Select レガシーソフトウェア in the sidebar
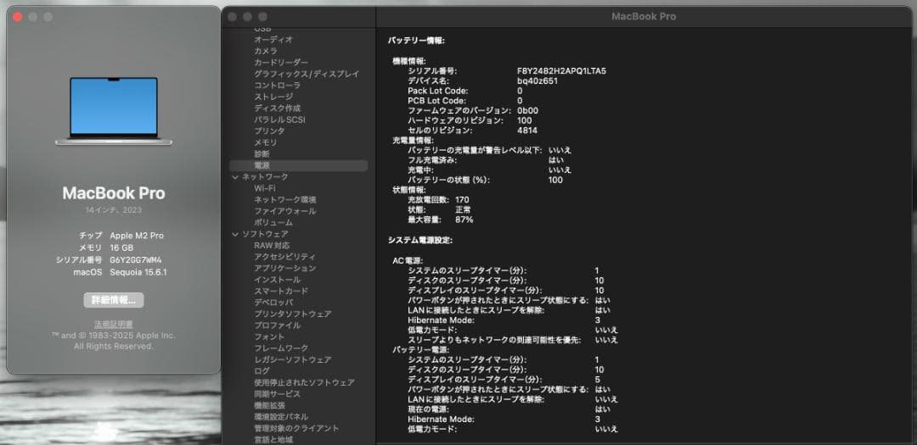The height and width of the screenshot is (445, 917). point(293,359)
